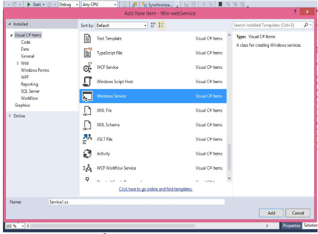318x234 pixels.
Task: Select the Windows Script Host scroll icon
Action: (x=87, y=82)
